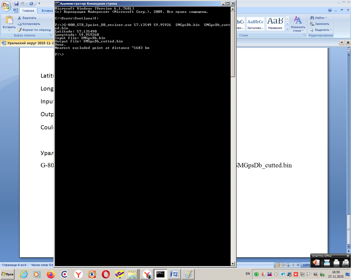Launch Opera browser from the taskbar
This screenshot has height=280, width=351.
(x=106, y=274)
